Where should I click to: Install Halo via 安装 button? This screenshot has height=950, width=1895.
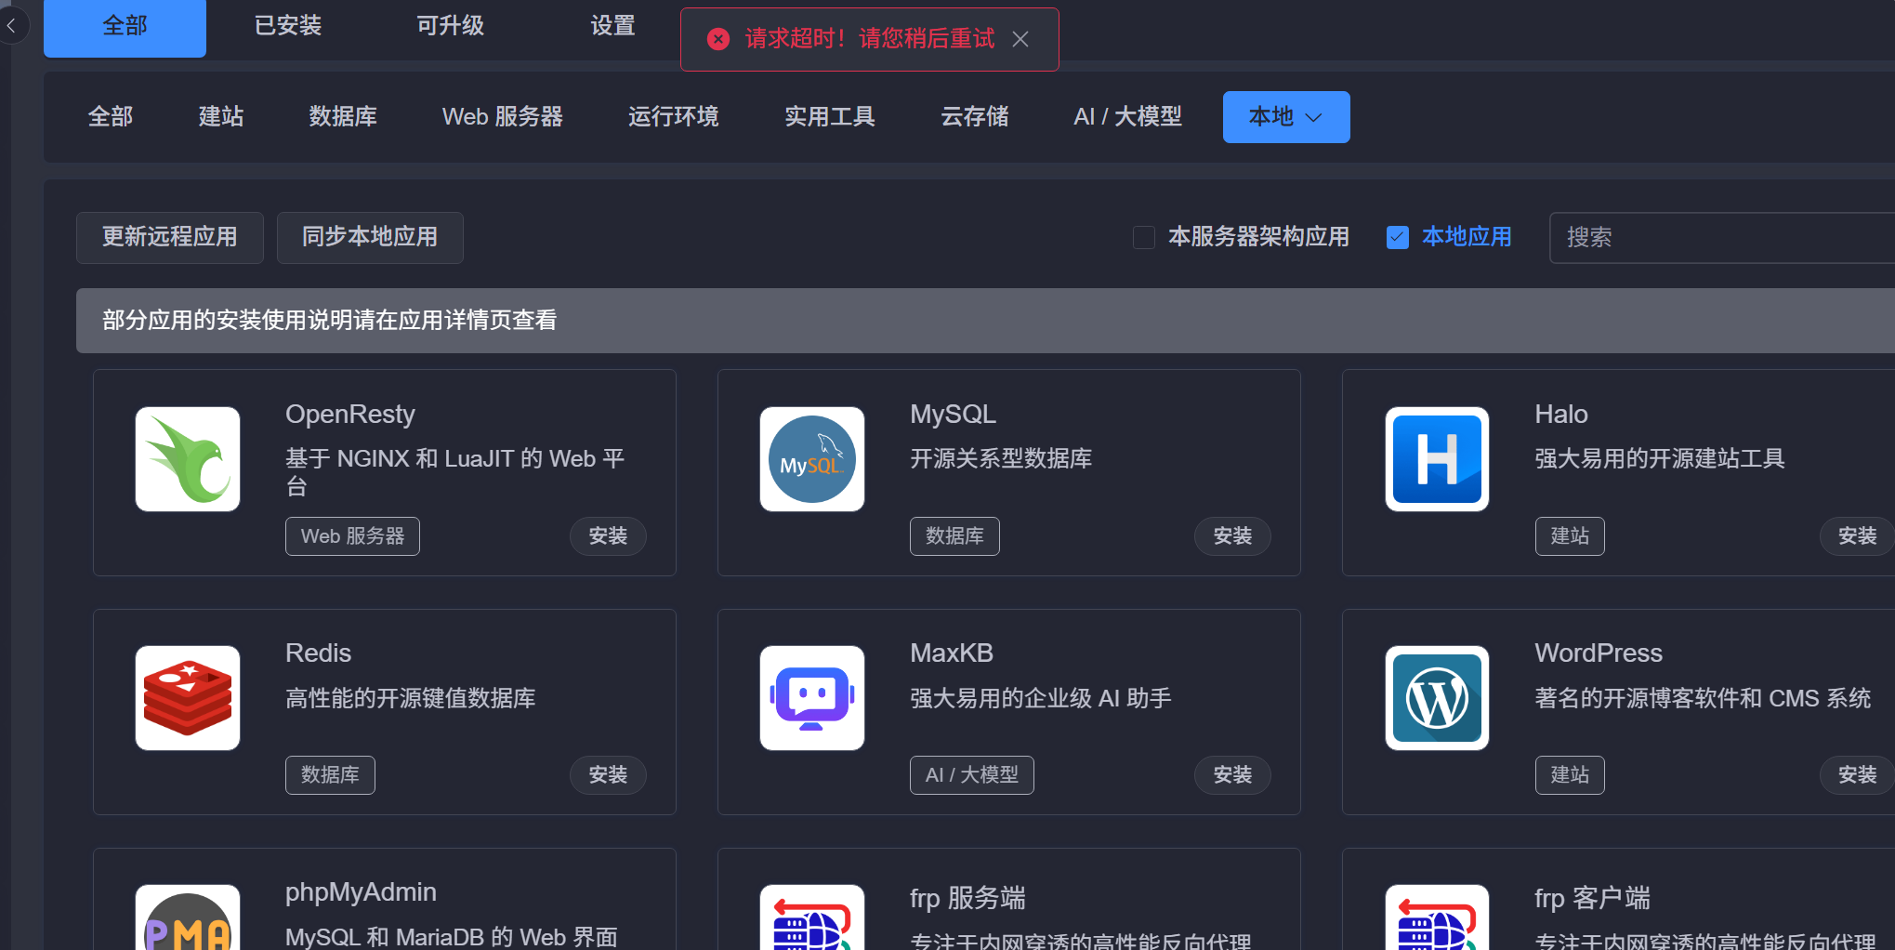[1857, 536]
